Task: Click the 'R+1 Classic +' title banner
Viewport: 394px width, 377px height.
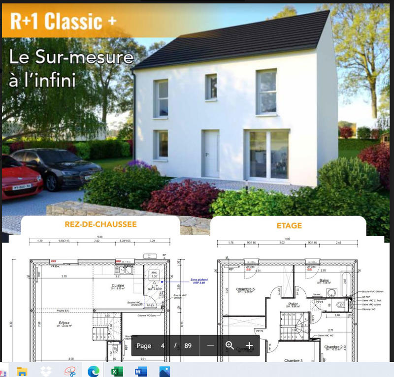Action: click(x=64, y=22)
